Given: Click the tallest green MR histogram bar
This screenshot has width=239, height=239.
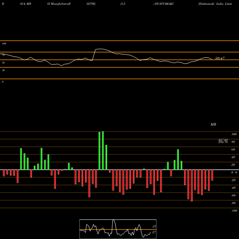Looking at the screenshot, I should pyautogui.click(x=103, y=151).
